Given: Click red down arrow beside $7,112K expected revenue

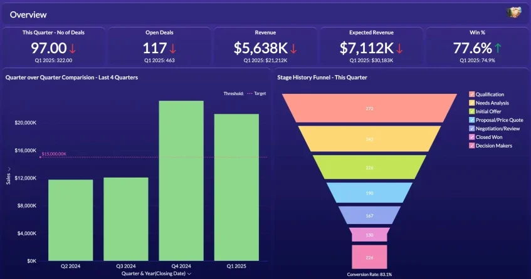Looking at the screenshot, I should pyautogui.click(x=399, y=49).
